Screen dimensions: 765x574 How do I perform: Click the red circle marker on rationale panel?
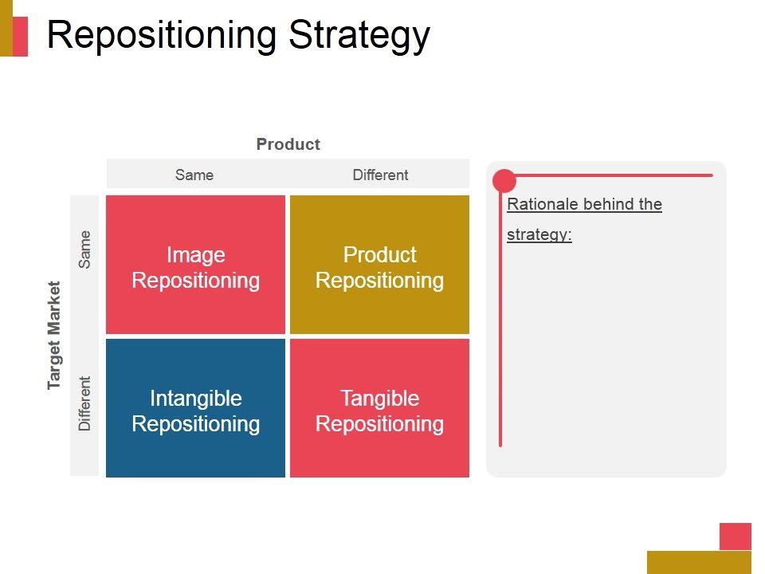[x=504, y=181]
